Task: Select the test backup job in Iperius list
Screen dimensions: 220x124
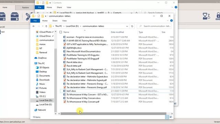Action: [3, 32]
